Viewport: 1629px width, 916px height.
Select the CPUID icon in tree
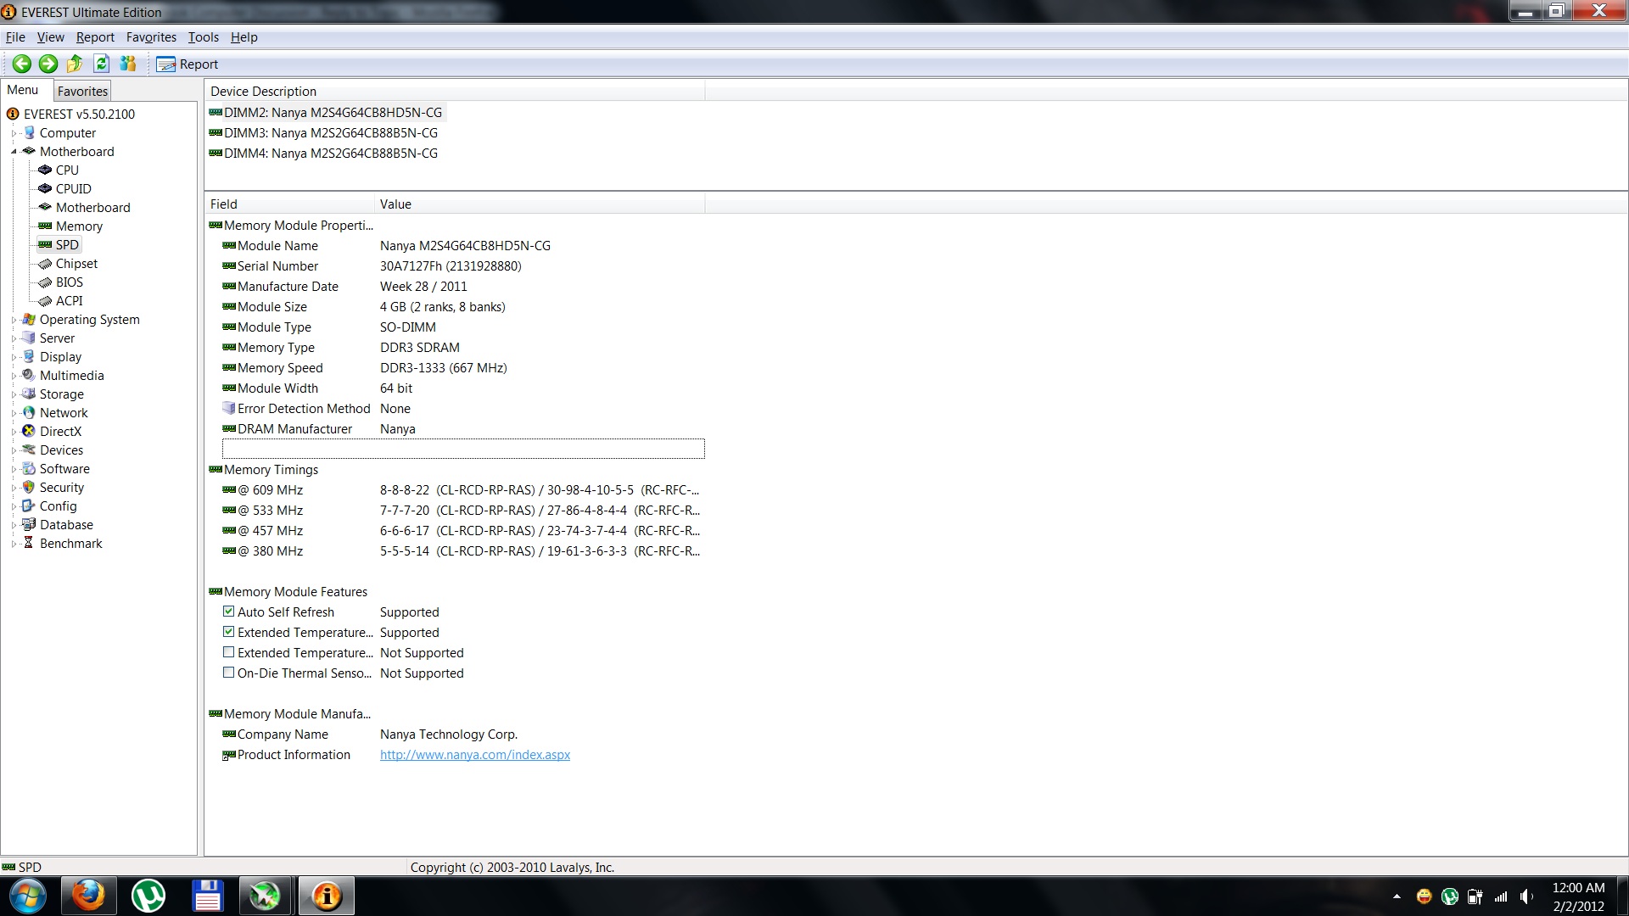coord(45,188)
